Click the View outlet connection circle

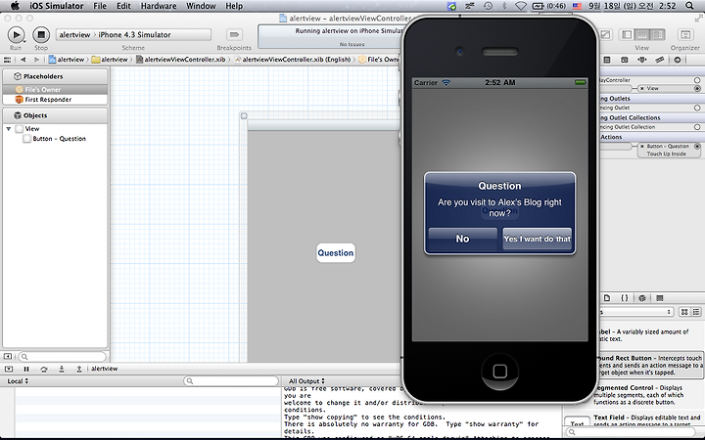[697, 89]
